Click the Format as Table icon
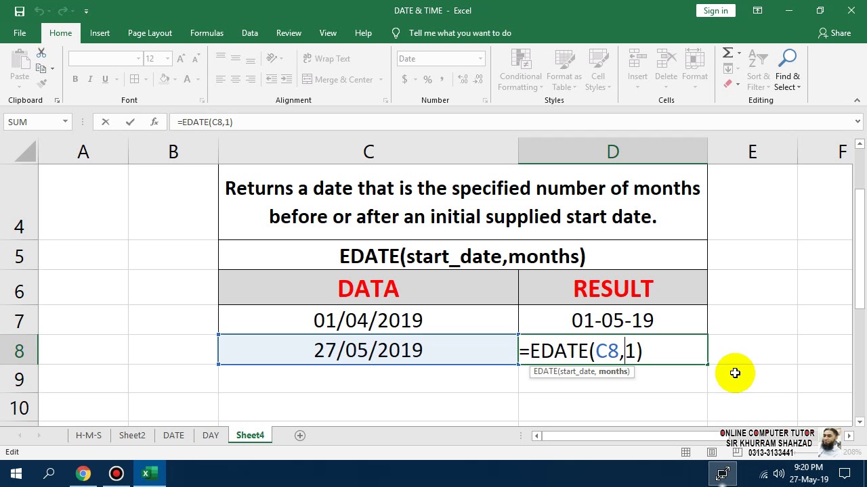867x487 pixels. pyautogui.click(x=566, y=60)
